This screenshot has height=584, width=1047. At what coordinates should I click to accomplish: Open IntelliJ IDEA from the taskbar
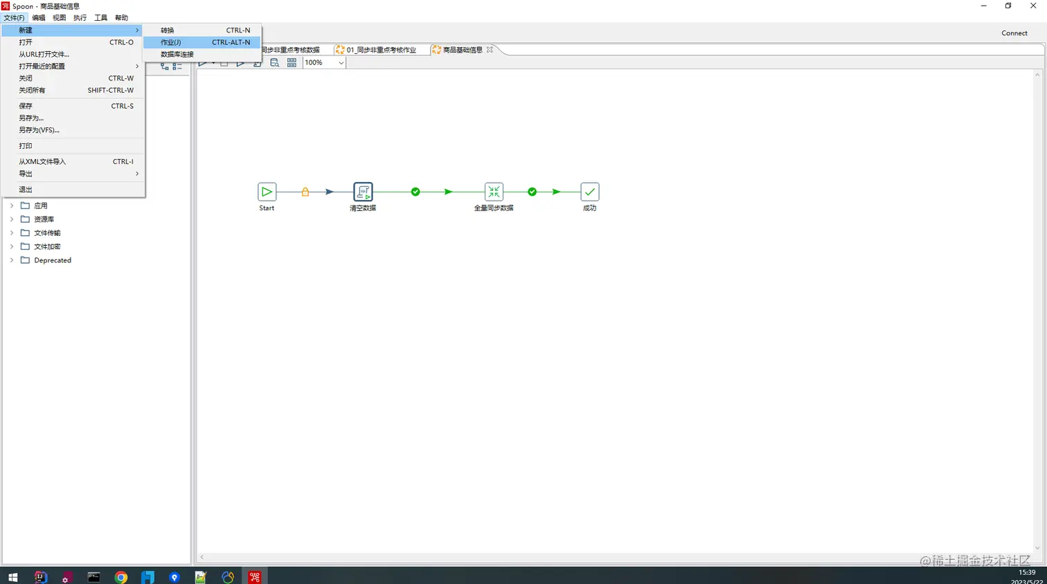pyautogui.click(x=40, y=576)
